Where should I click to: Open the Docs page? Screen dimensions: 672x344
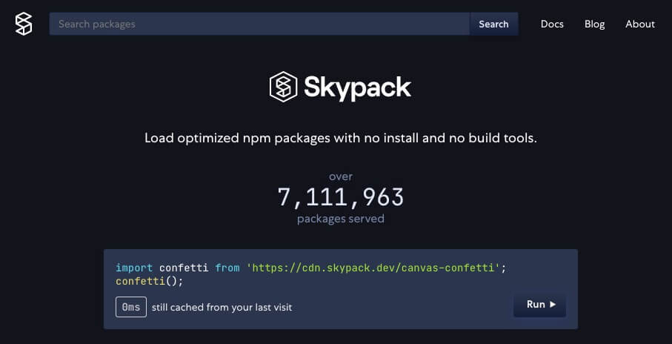pos(552,24)
